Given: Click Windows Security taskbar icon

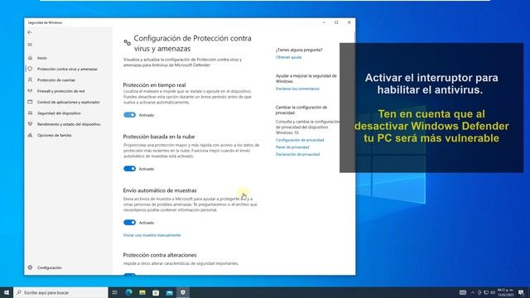Looking at the screenshot, I should [x=183, y=292].
